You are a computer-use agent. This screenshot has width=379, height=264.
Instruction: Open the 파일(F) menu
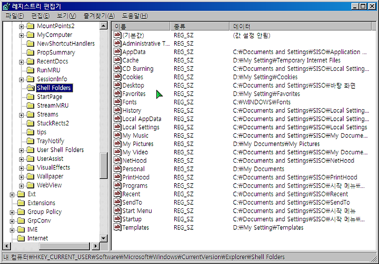(15, 16)
